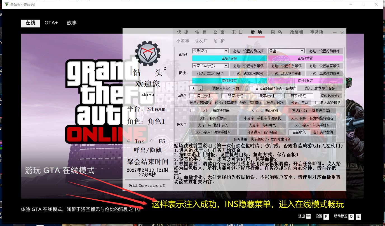Click the Q key icon for 移动标签
385x226 pixels.
351,216
